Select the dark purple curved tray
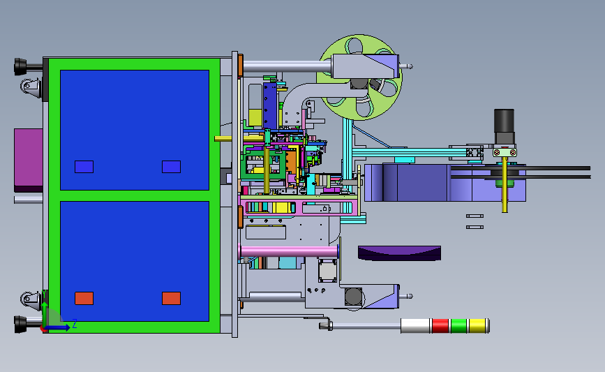This screenshot has height=372, width=605. 399,253
